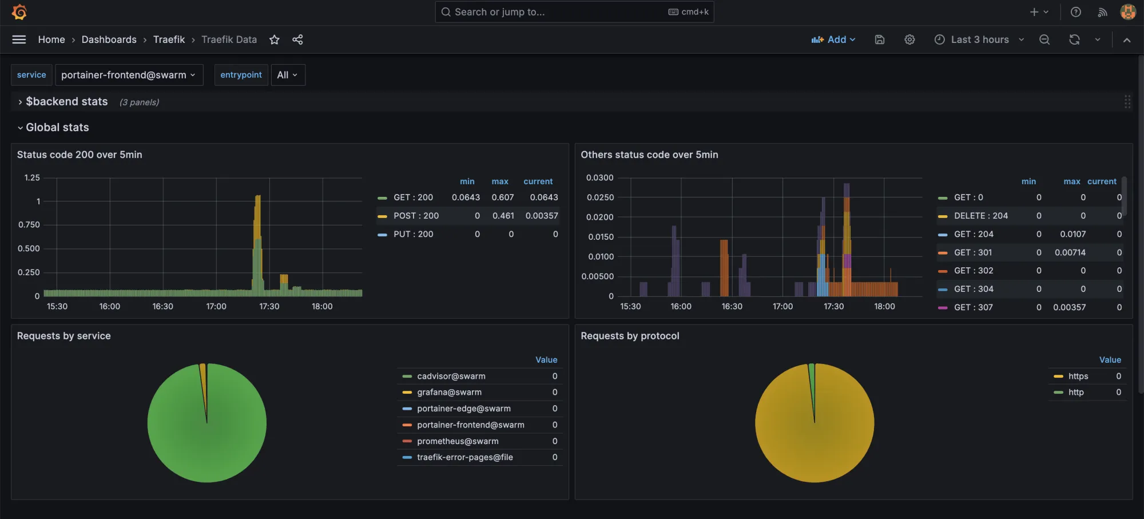Sort Status 200 legend by current column
Screen dimensions: 1144x519
click(538, 181)
